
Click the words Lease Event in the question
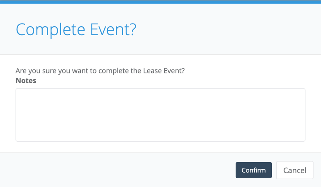pyautogui.click(x=164, y=71)
